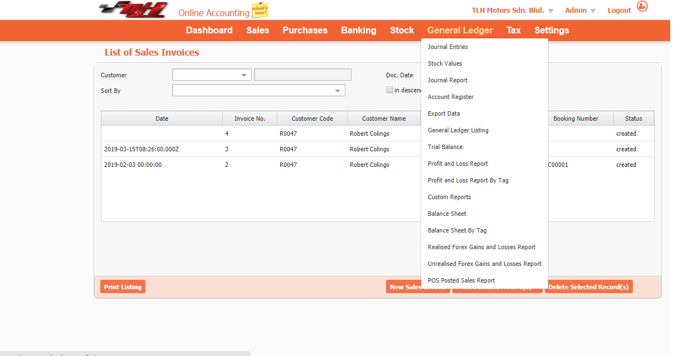Open the Trial Balance report
This screenshot has width=673, height=356.
point(445,147)
